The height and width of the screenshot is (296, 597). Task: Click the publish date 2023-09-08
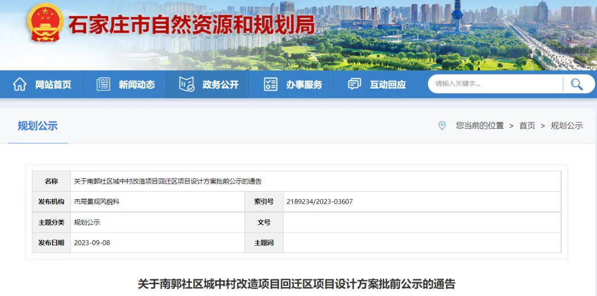coord(92,243)
